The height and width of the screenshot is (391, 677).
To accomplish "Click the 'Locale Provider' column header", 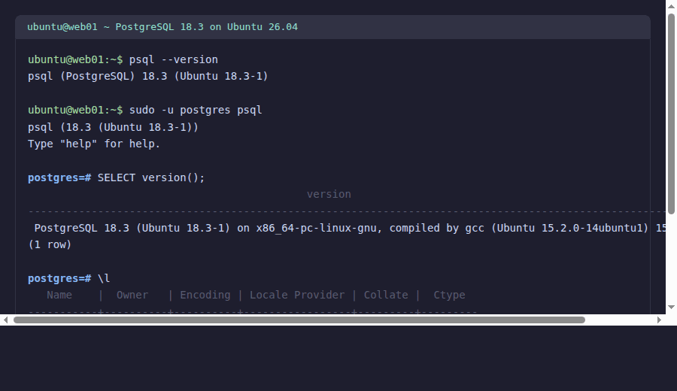I will click(x=297, y=295).
